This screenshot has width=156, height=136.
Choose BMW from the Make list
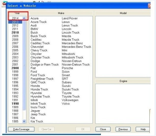point(34,29)
